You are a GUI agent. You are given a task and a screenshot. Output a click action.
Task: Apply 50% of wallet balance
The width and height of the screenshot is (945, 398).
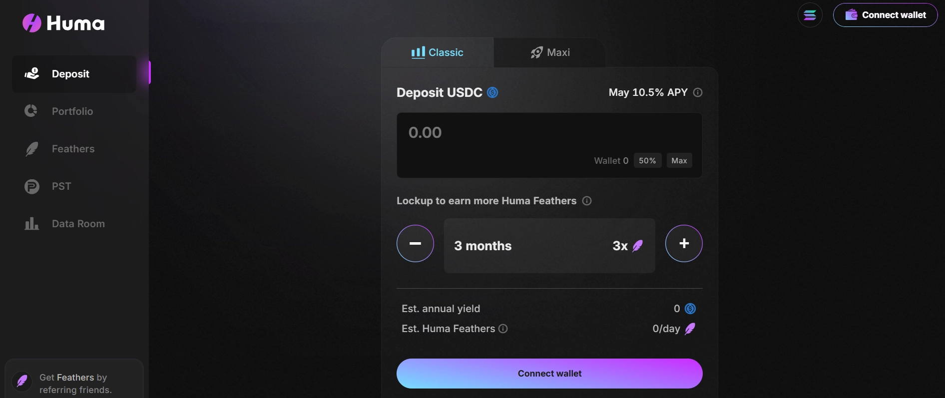pyautogui.click(x=647, y=160)
